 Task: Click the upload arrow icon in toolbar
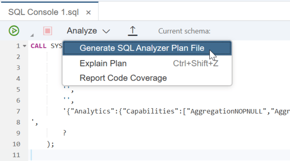(x=133, y=31)
